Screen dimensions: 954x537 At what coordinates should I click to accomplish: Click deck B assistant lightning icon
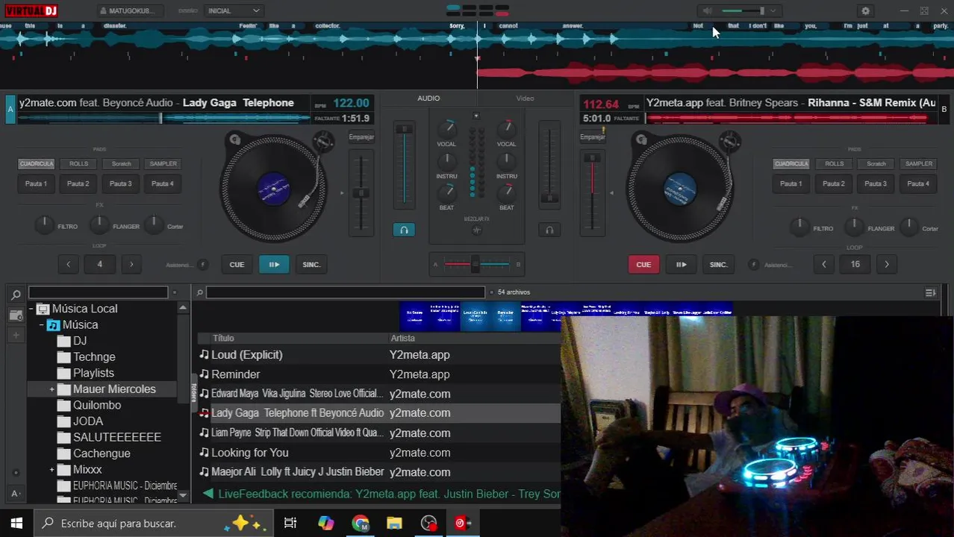pos(753,265)
